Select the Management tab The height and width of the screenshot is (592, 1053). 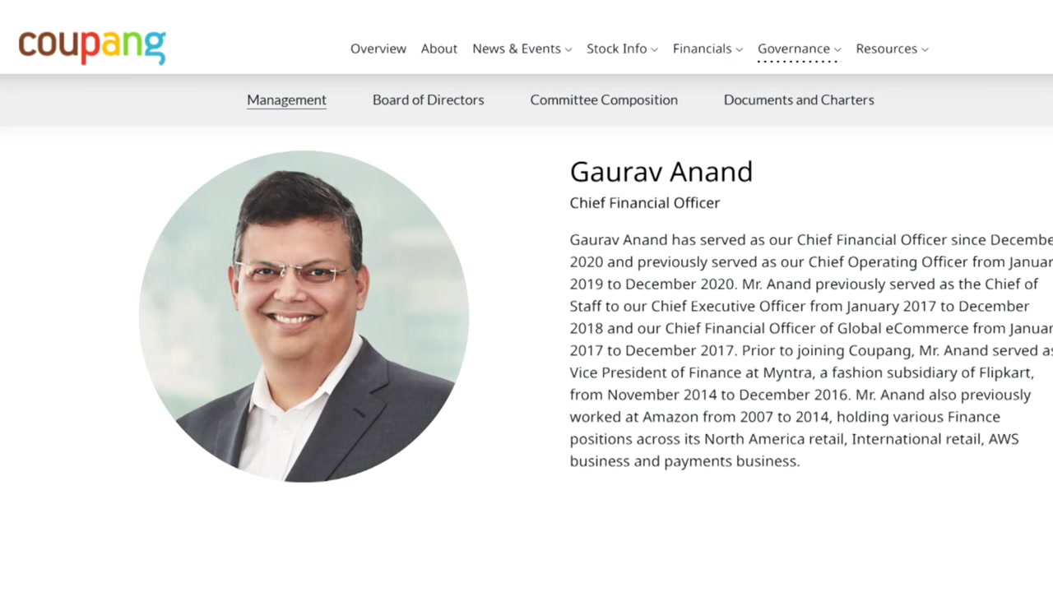(286, 99)
